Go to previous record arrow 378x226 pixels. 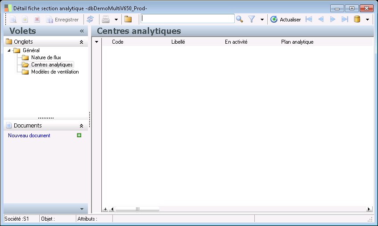(x=321, y=19)
